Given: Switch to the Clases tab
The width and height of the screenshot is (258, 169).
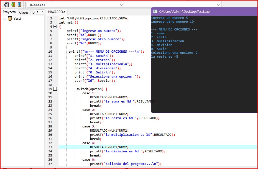Looking at the screenshot, I should click(x=24, y=12).
